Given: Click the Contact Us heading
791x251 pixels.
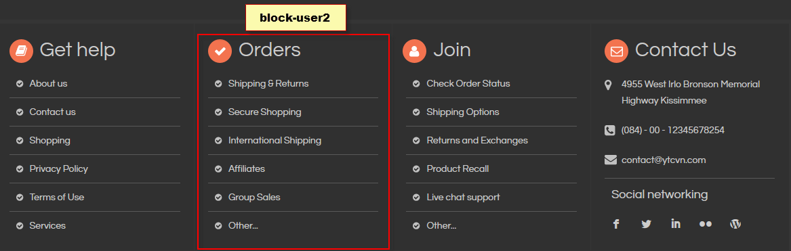Looking at the screenshot, I should pos(685,50).
